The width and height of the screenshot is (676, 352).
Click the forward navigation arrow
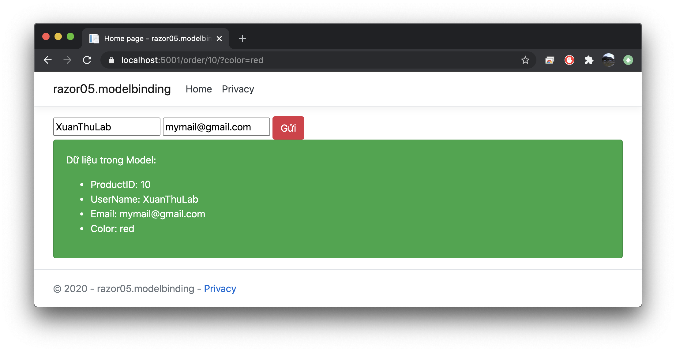(67, 60)
